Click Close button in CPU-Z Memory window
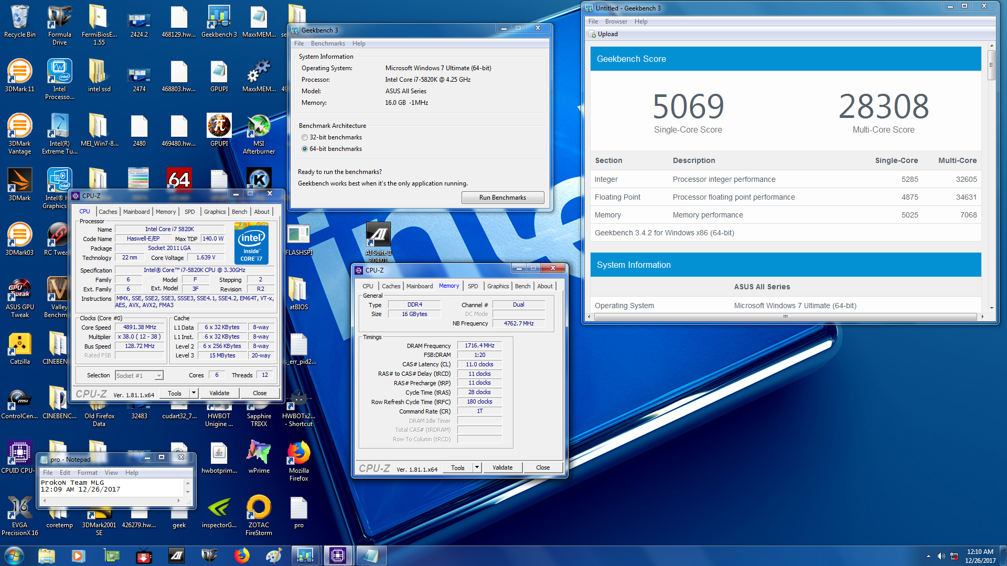Image resolution: width=1007 pixels, height=566 pixels. pos(543,467)
